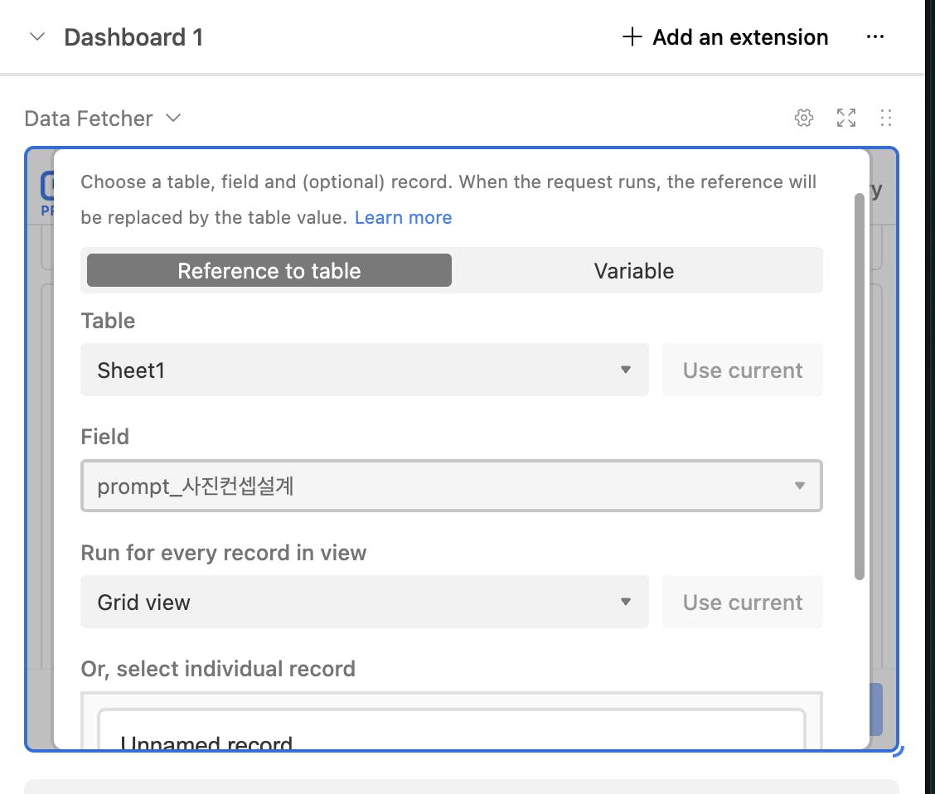The height and width of the screenshot is (794, 935).
Task: Open the Learn more link
Action: tap(403, 218)
